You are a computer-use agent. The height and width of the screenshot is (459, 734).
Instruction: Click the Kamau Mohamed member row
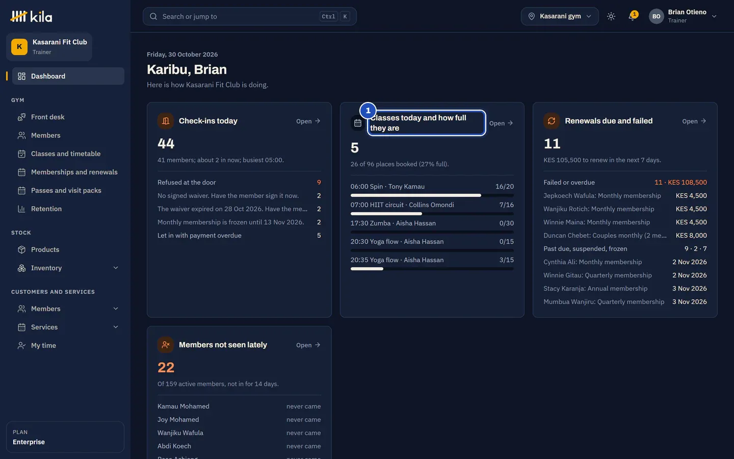tap(239, 406)
